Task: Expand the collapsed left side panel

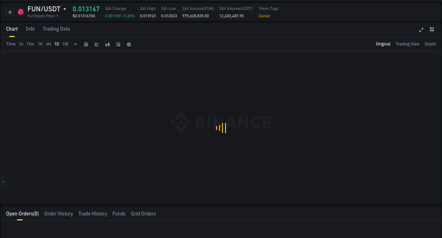Action: (3, 182)
